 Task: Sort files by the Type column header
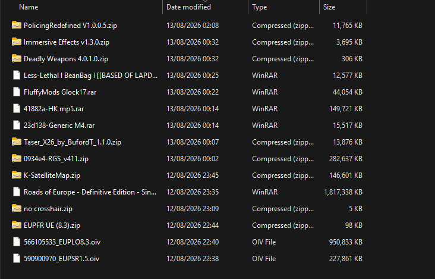(x=259, y=7)
